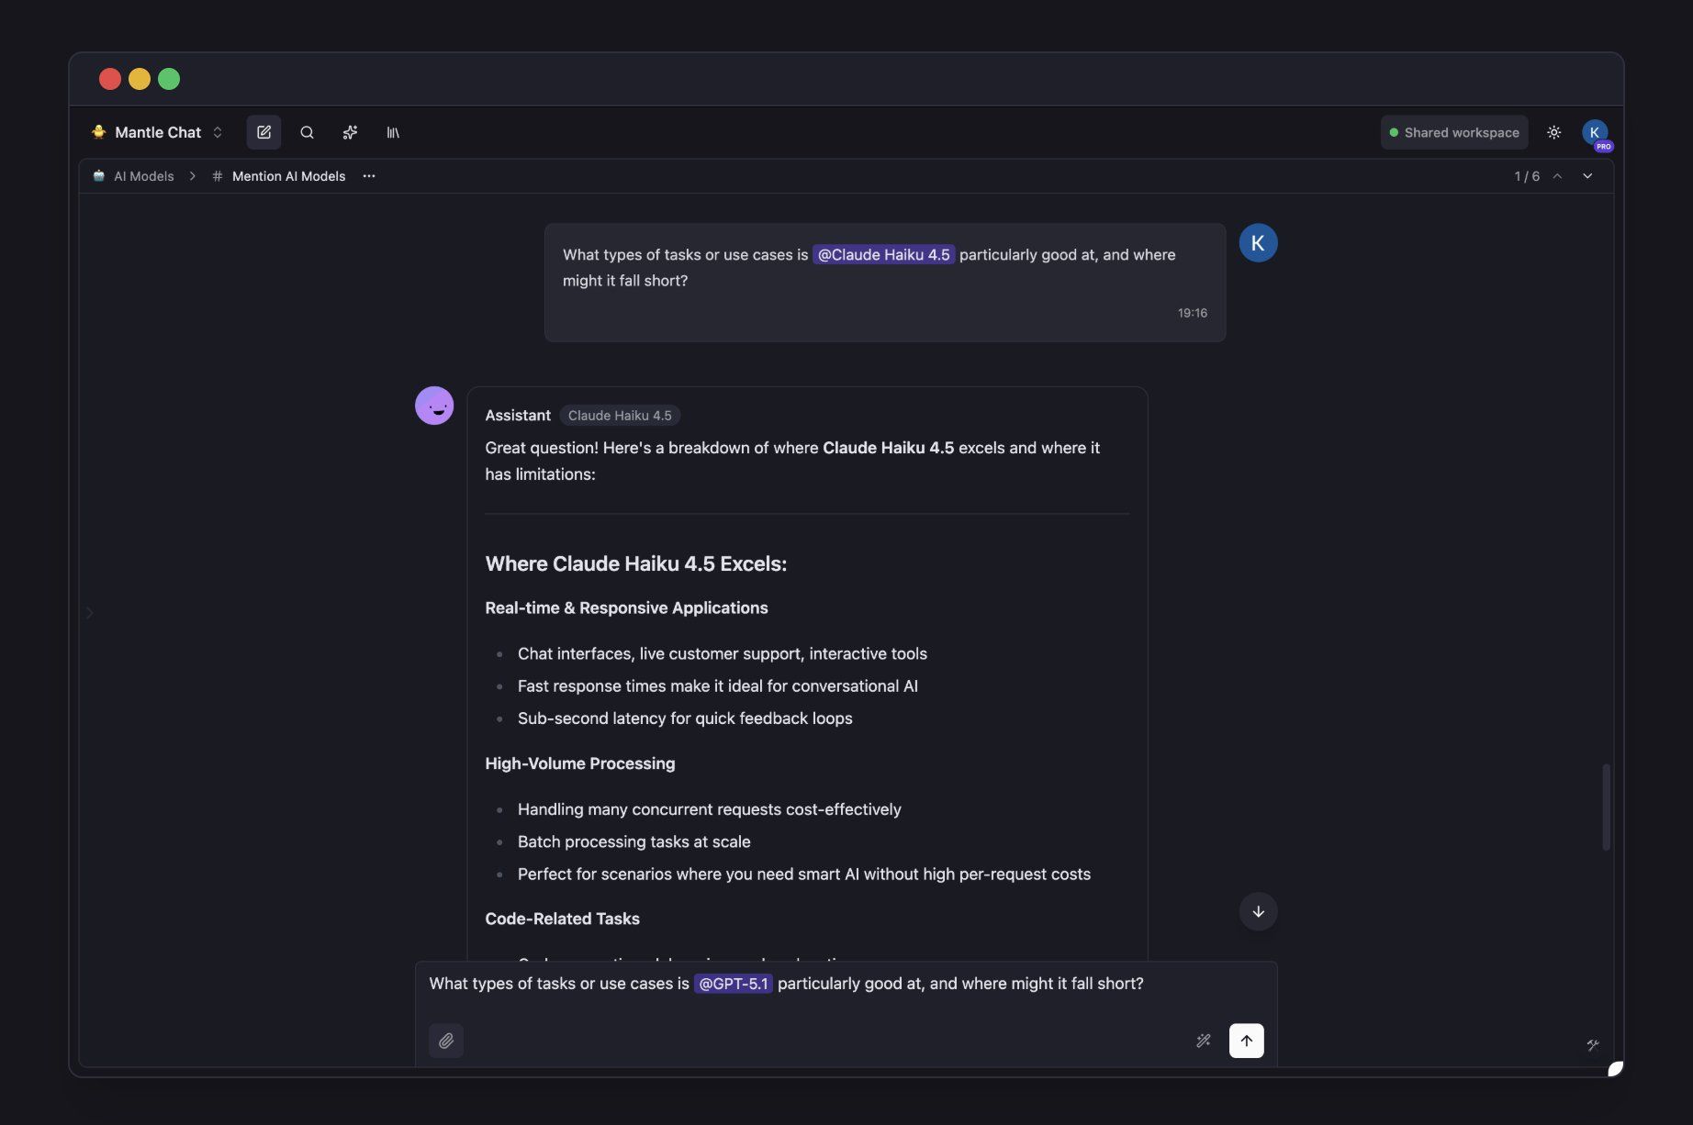Expand the collapsed left sidebar
This screenshot has width=1693, height=1125.
click(89, 613)
